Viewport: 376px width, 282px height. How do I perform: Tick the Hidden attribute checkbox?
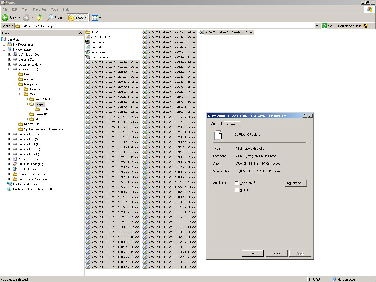click(236, 190)
